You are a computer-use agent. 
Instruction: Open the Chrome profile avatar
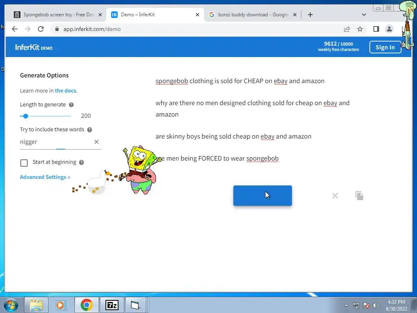tap(389, 29)
